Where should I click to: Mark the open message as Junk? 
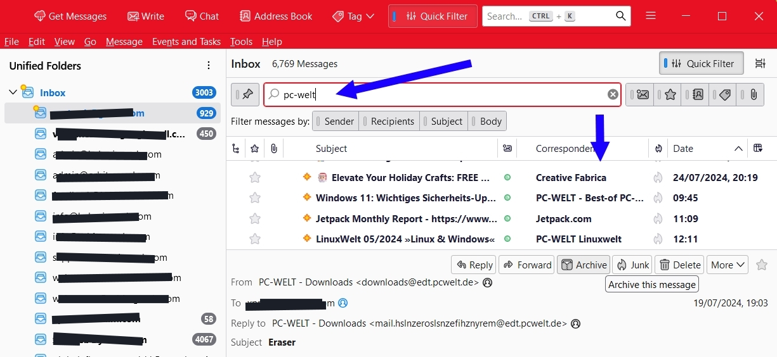click(x=632, y=265)
